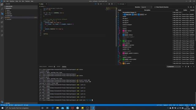Open the Search view in activity bar
The height and width of the screenshot is (110, 196).
2,9
